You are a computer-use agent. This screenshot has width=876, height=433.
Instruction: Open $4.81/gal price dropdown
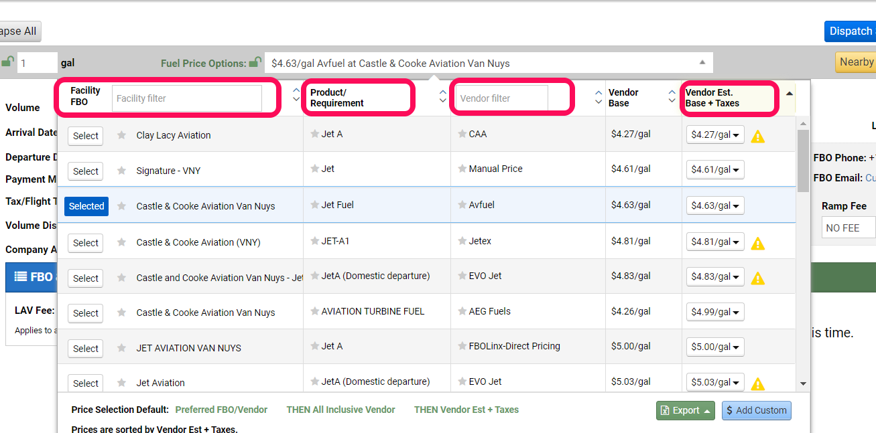715,242
